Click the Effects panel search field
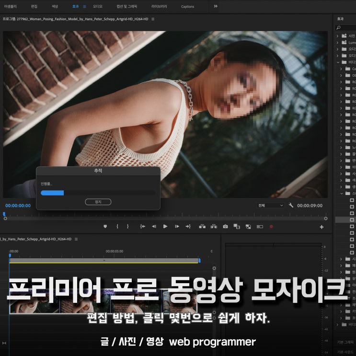Screen dimensions: 356x356 pos(345,28)
